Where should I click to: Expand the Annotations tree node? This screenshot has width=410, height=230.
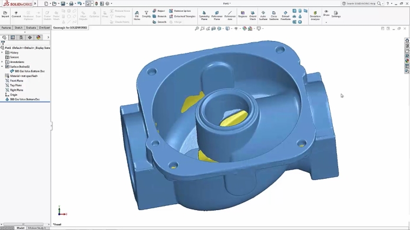(x=2, y=62)
